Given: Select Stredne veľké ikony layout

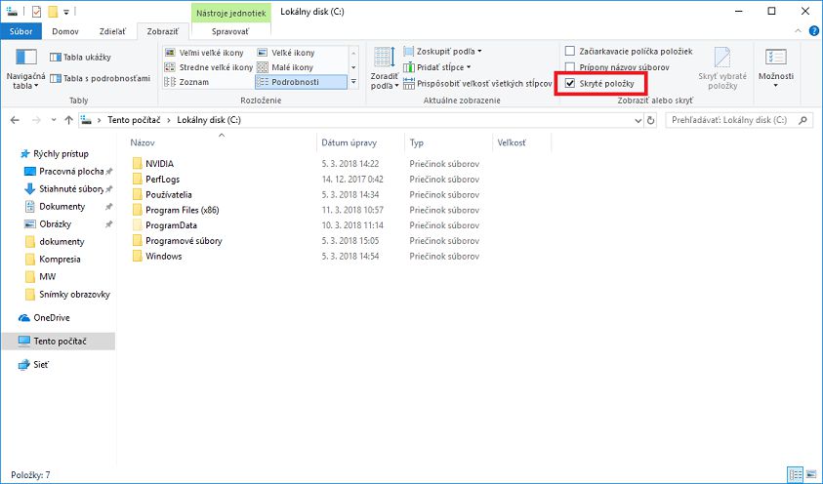Looking at the screenshot, I should (208, 67).
